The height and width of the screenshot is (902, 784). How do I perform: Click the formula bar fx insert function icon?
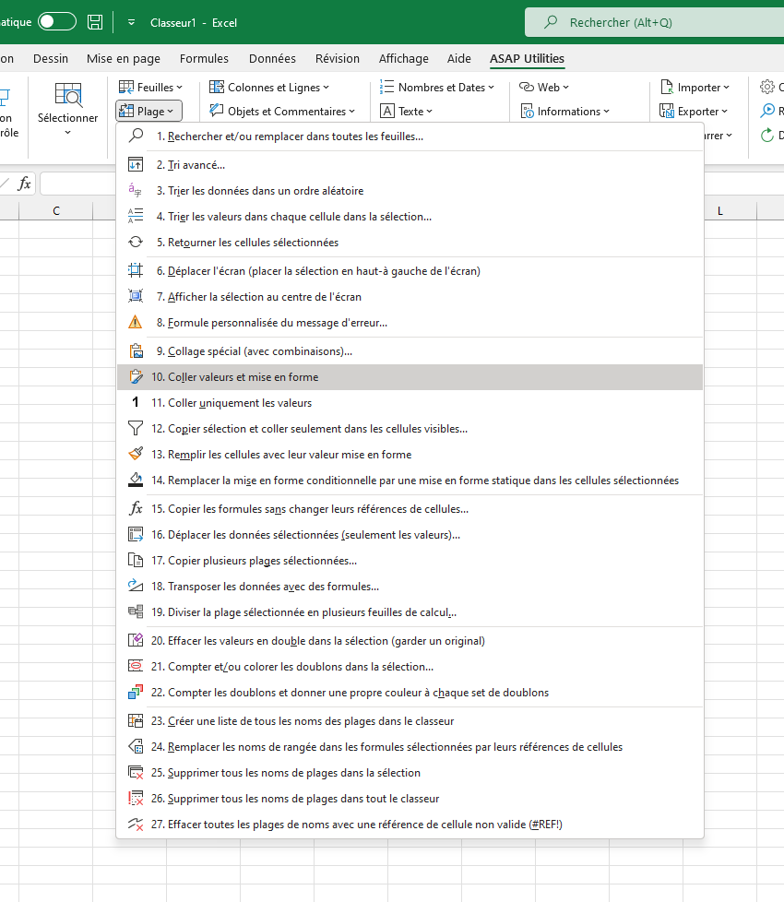(24, 184)
